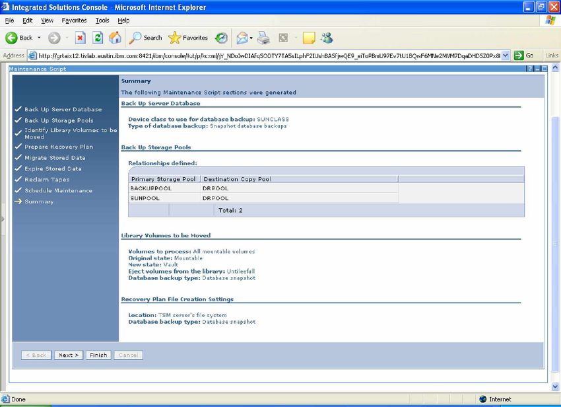
Task: Open the Favorites star toolbar button
Action: click(188, 38)
